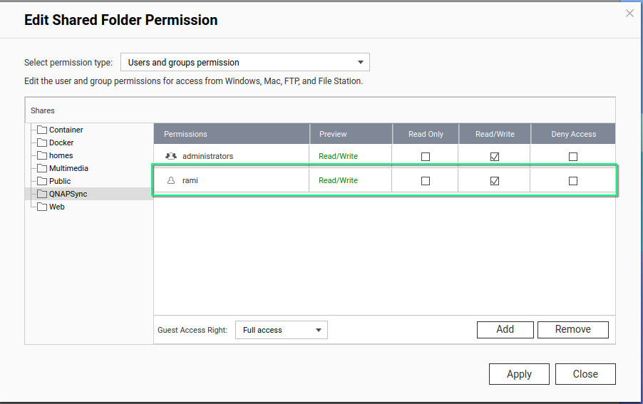Viewport: 643px width, 404px height.
Task: Open Guest Access Right dropdown
Action: click(281, 330)
